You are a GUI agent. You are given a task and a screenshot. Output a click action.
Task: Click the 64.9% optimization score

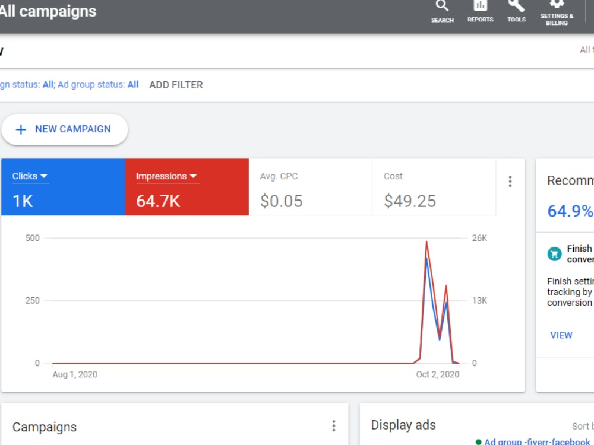pos(570,211)
